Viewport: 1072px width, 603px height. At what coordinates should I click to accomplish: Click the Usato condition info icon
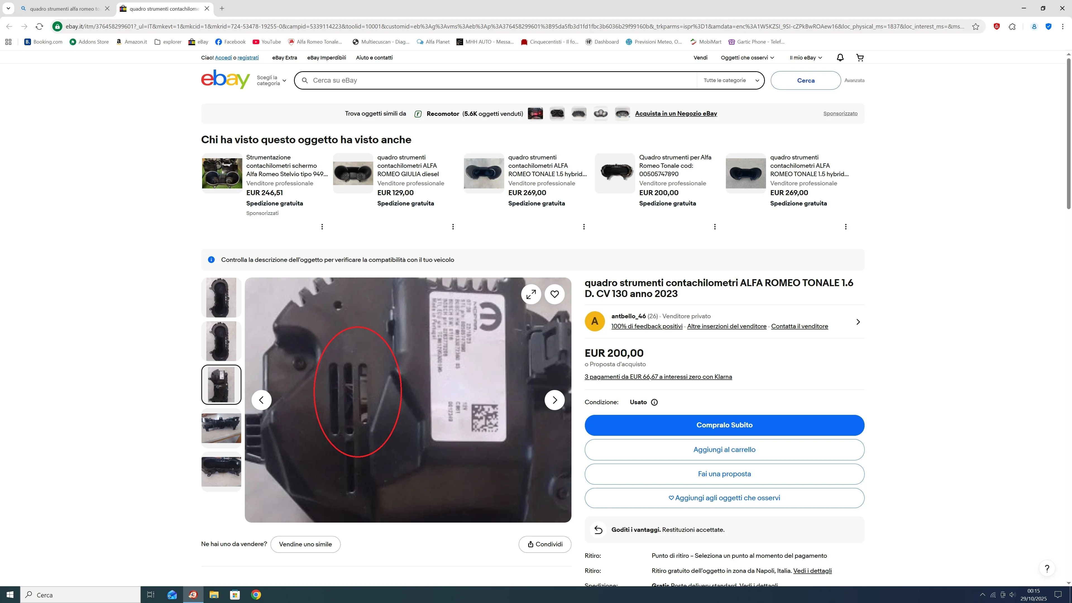[654, 402]
